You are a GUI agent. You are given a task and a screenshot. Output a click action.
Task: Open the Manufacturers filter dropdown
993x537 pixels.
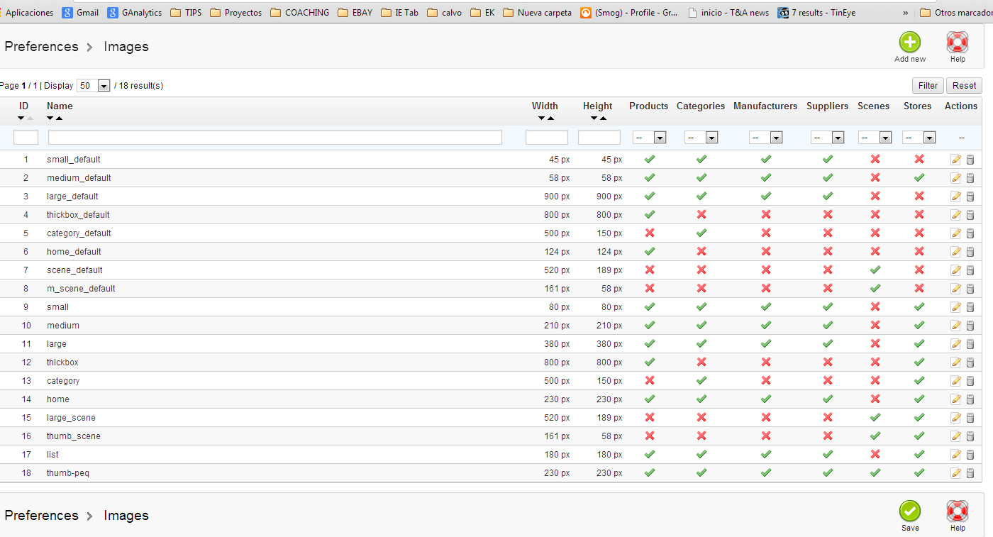766,138
